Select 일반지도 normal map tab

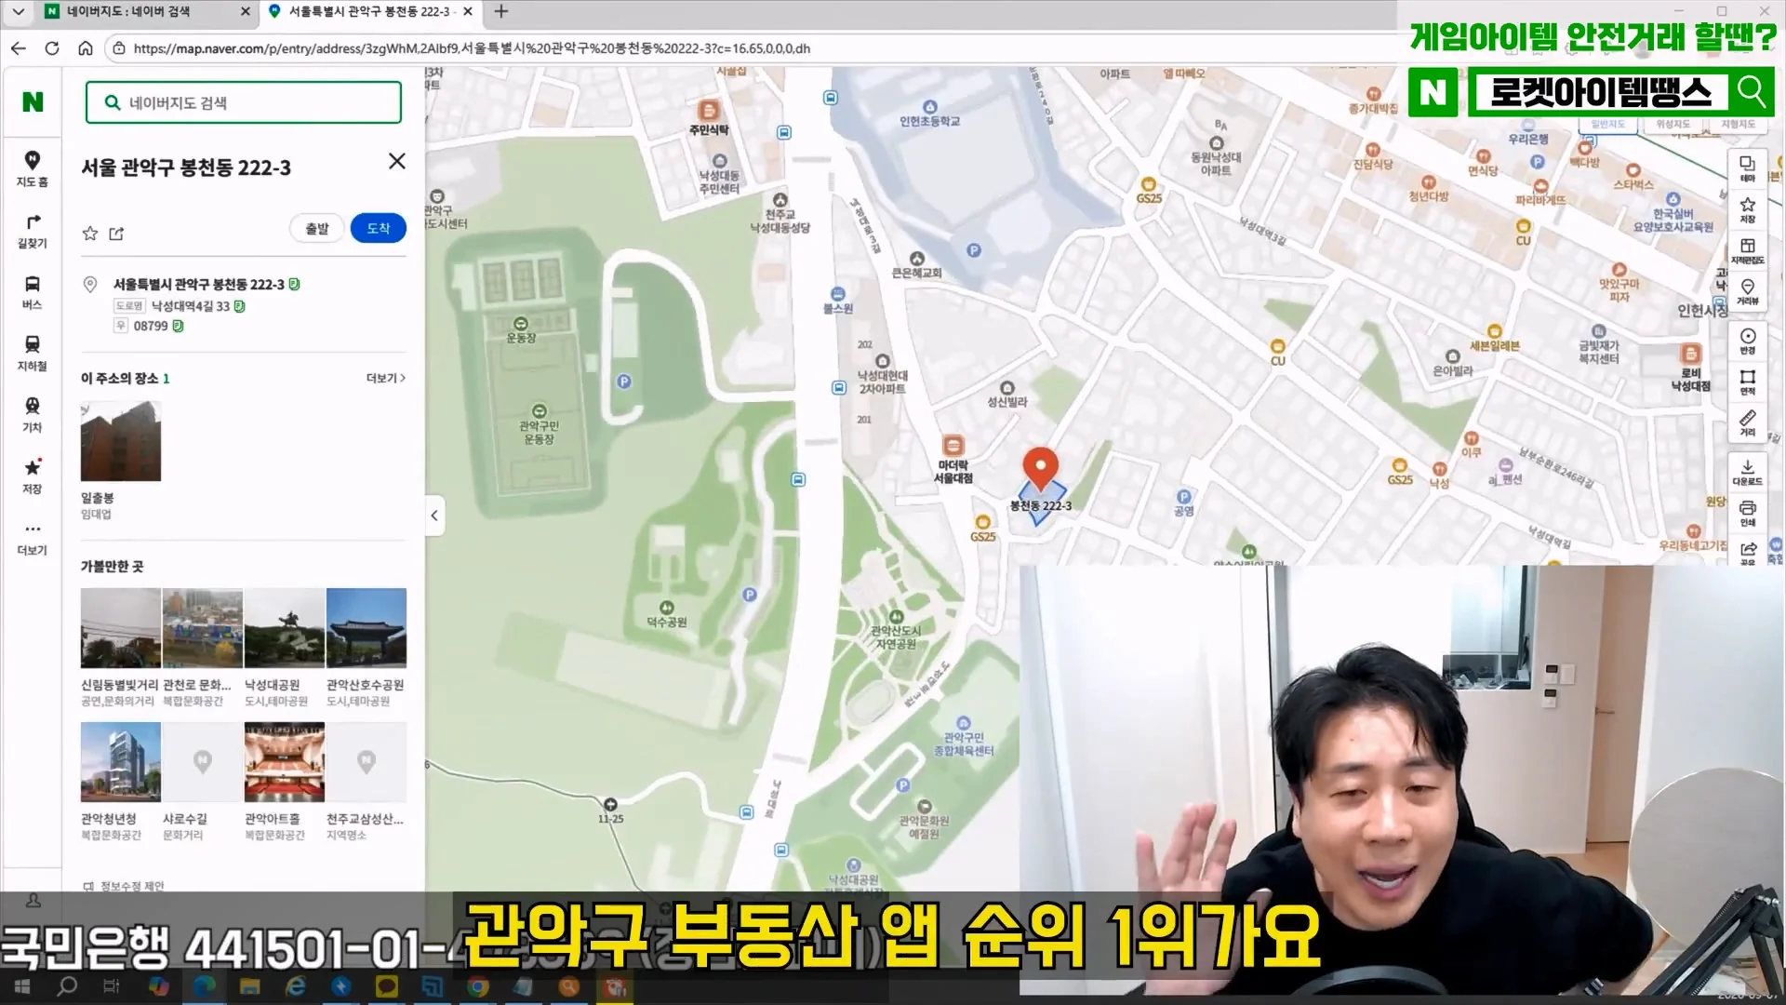1607,124
